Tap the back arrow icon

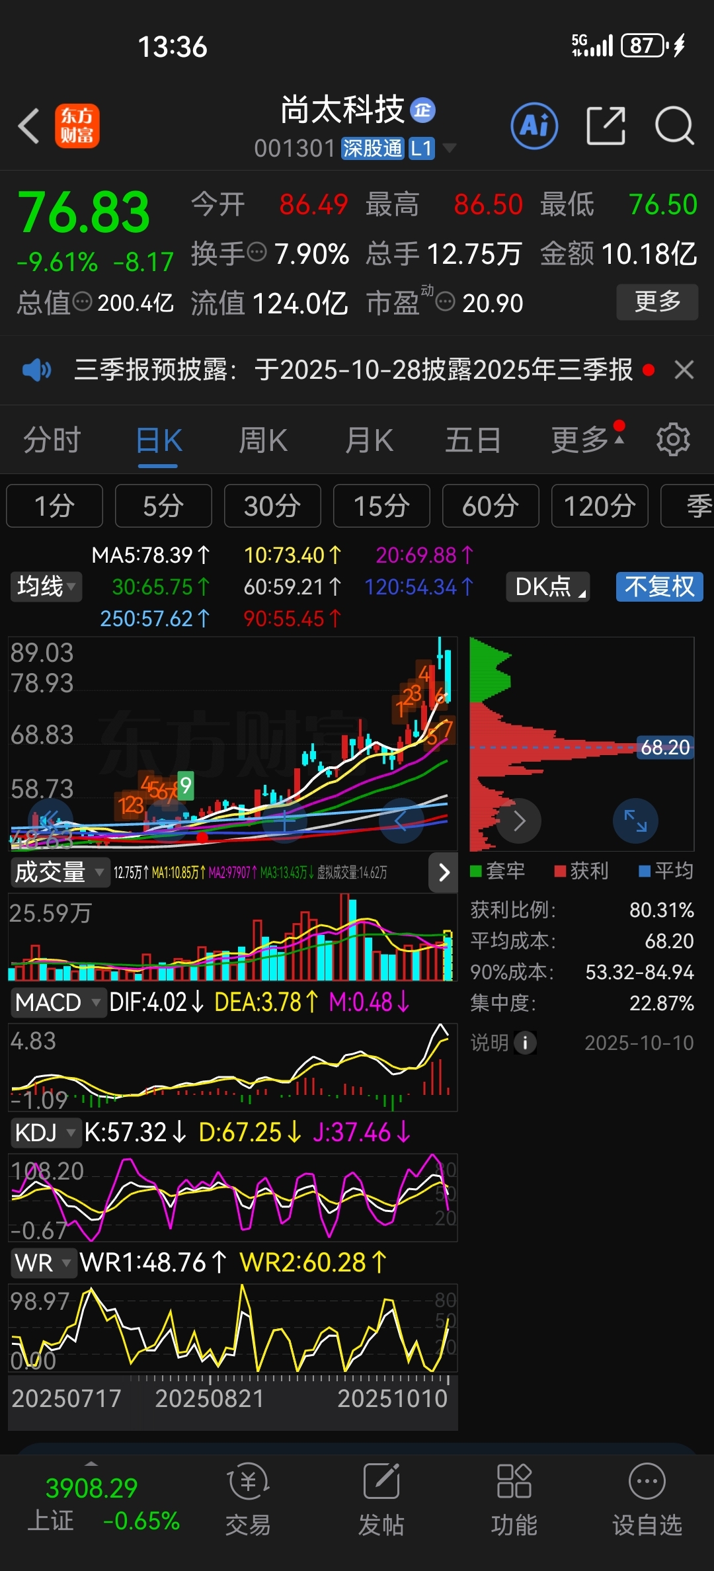point(29,126)
